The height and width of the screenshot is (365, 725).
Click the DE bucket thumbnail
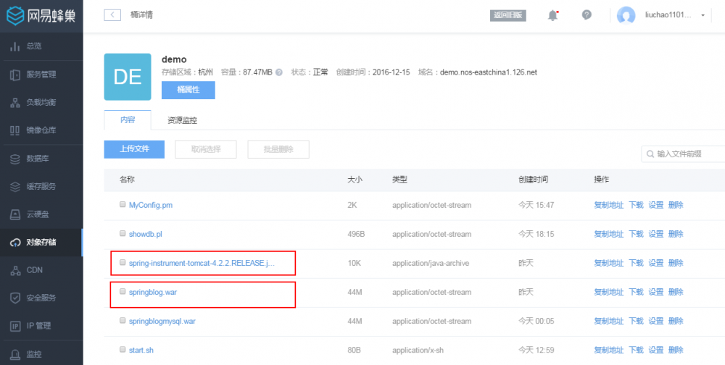coord(128,77)
